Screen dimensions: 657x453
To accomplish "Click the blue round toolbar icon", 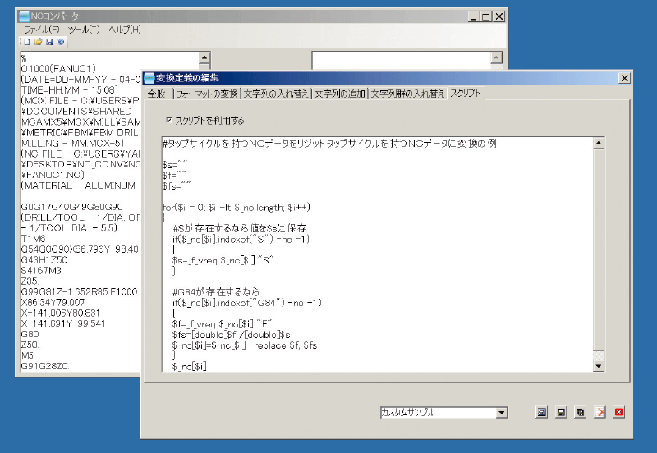I will [61, 42].
